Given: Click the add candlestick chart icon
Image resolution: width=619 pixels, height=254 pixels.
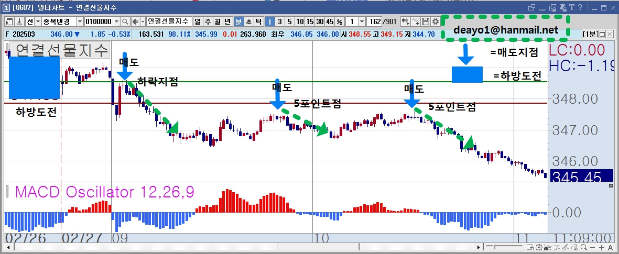Looking at the screenshot, I should 406,21.
